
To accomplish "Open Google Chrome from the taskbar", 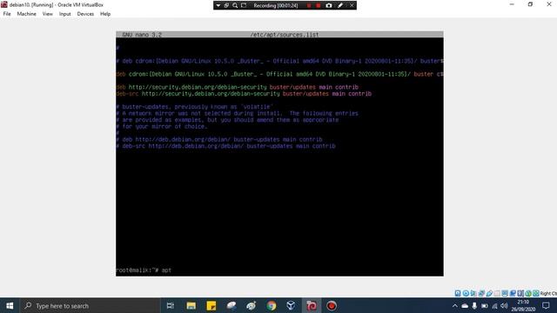I will (x=271, y=305).
